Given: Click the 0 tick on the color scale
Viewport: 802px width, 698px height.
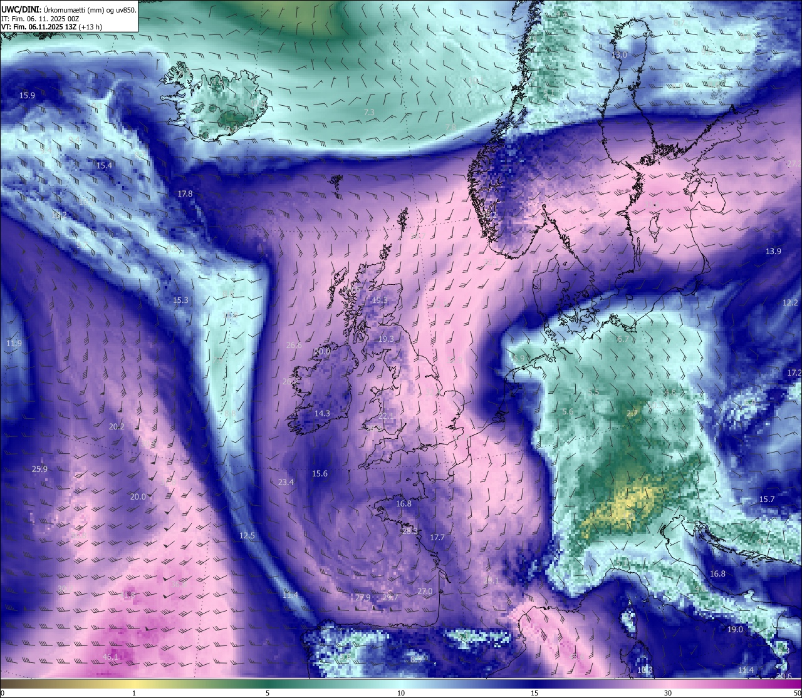Looking at the screenshot, I should pos(2,693).
